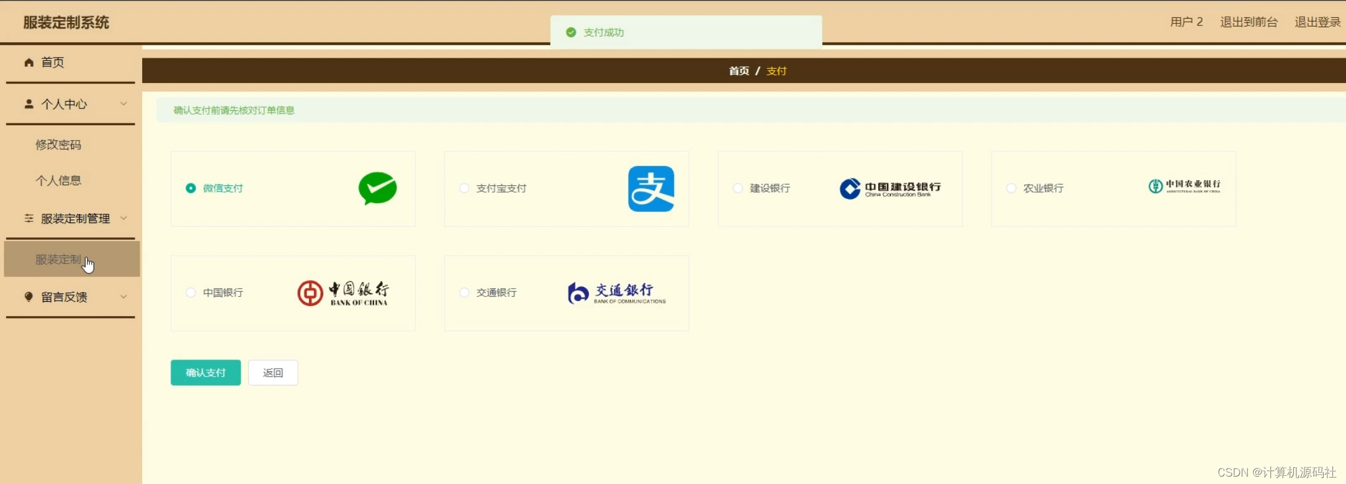Select the 支付宝支付 radio button
The image size is (1346, 484).
tap(464, 188)
